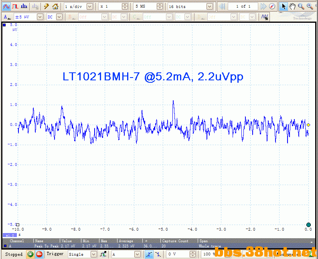
Task: Click the blue Channel A axis square
Action: [4, 25]
